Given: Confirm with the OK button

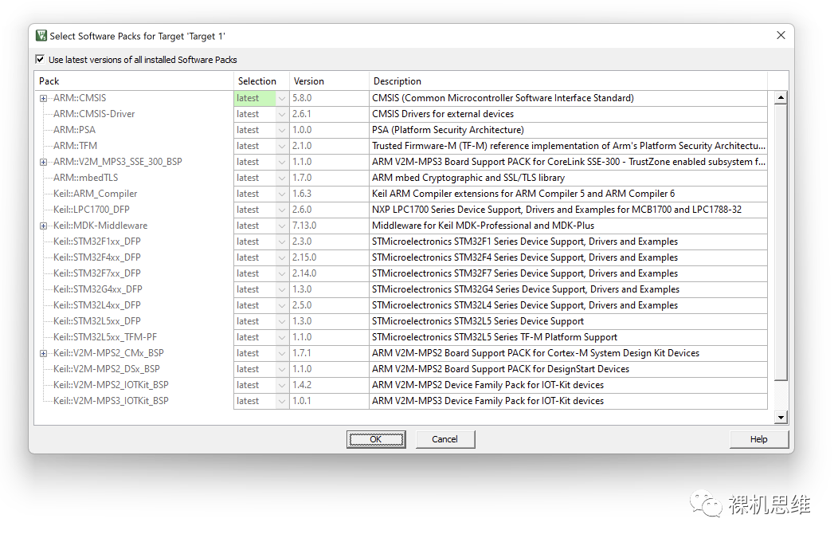Looking at the screenshot, I should point(376,439).
